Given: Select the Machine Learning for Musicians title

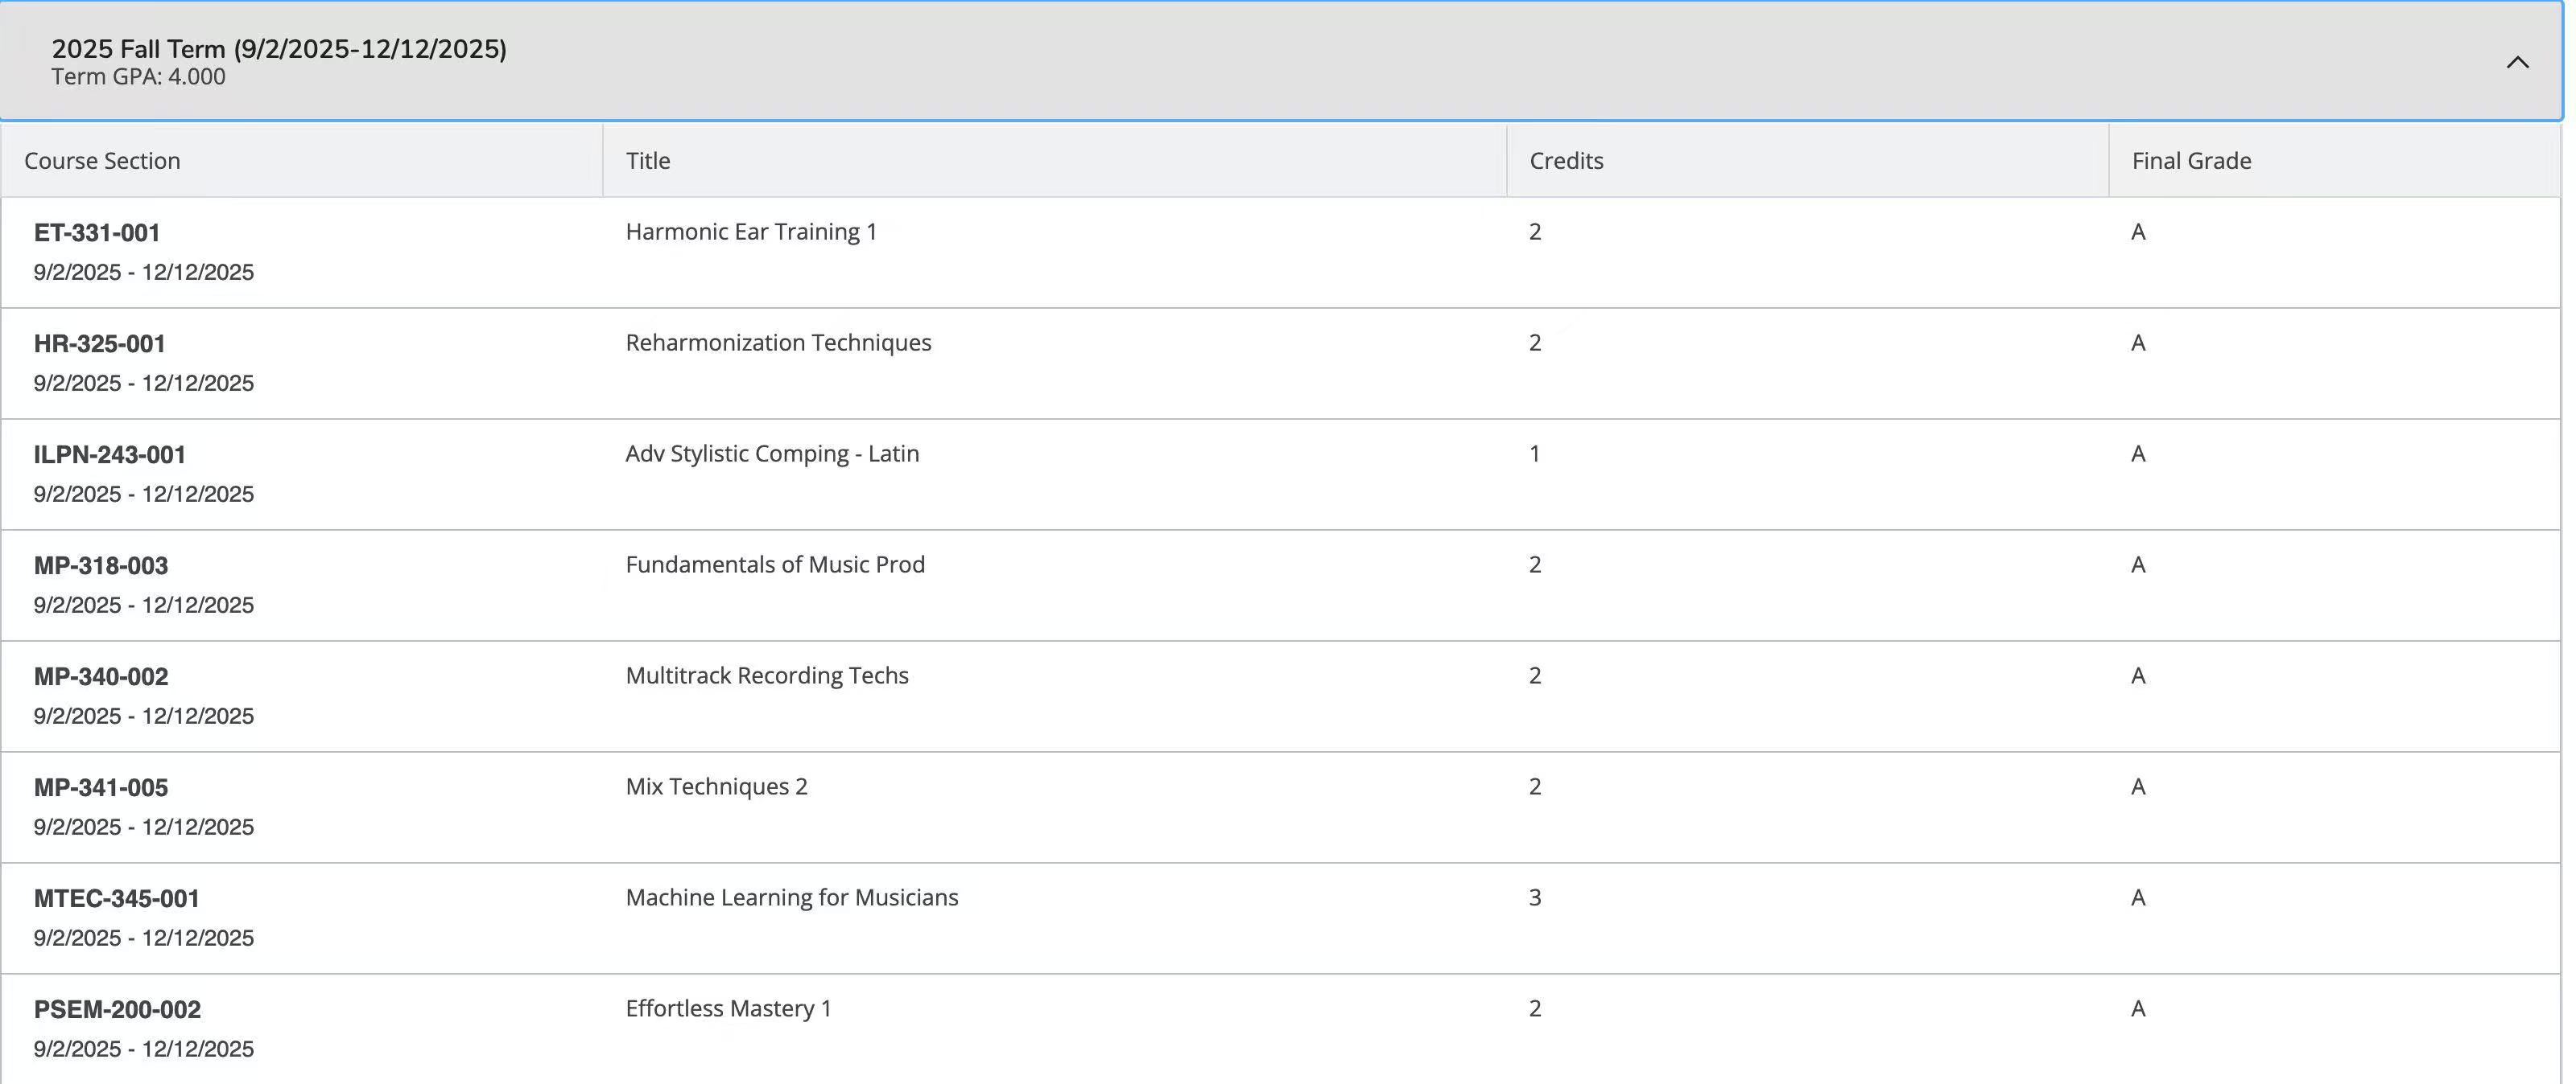Looking at the screenshot, I should click(x=791, y=897).
